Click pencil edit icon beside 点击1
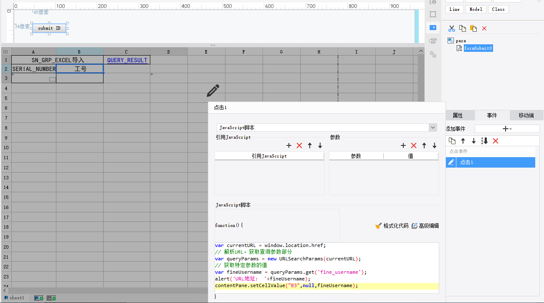This screenshot has height=303, width=544. click(451, 162)
